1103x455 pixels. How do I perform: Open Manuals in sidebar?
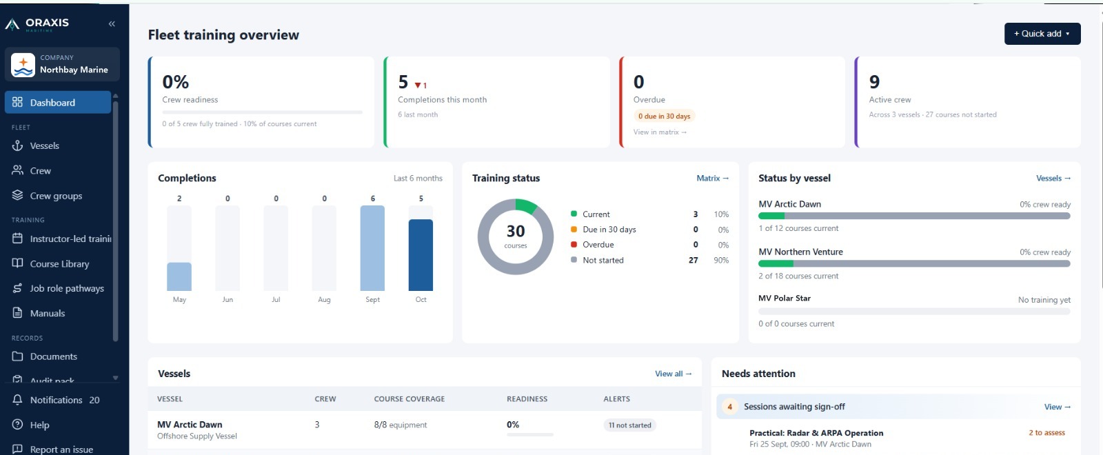pyautogui.click(x=58, y=313)
